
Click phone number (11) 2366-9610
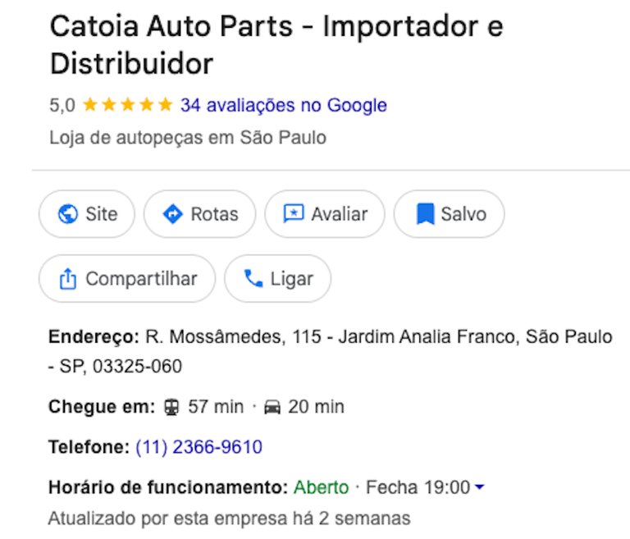click(199, 447)
